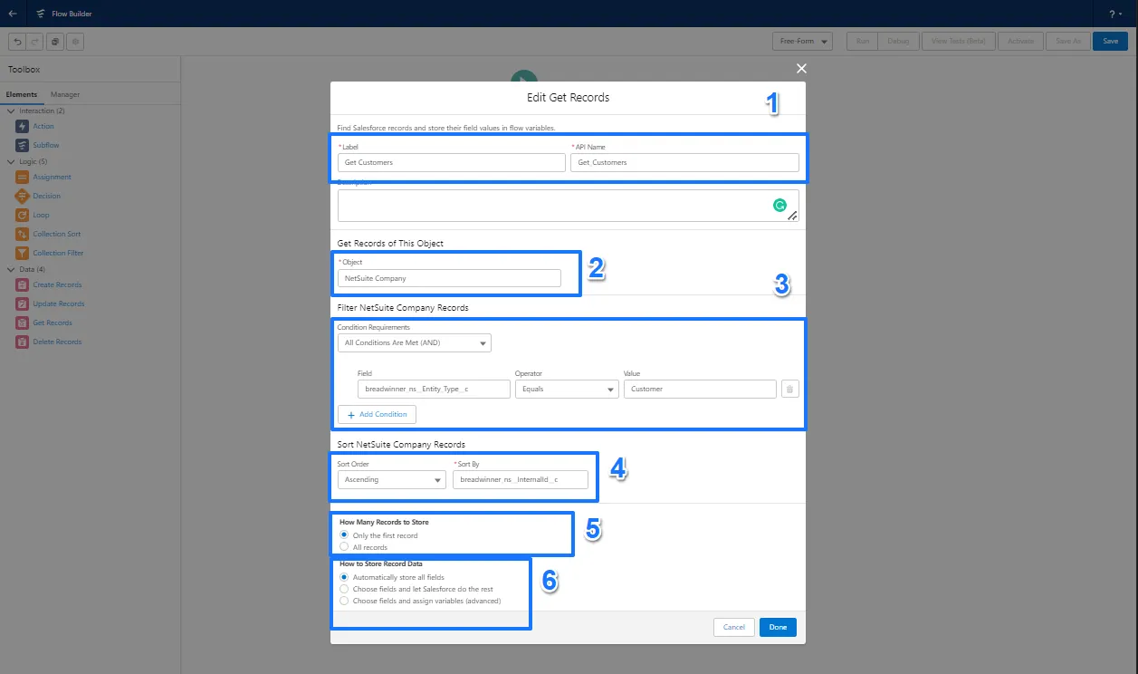Select the Action element icon
Image resolution: width=1138 pixels, height=674 pixels.
click(23, 126)
